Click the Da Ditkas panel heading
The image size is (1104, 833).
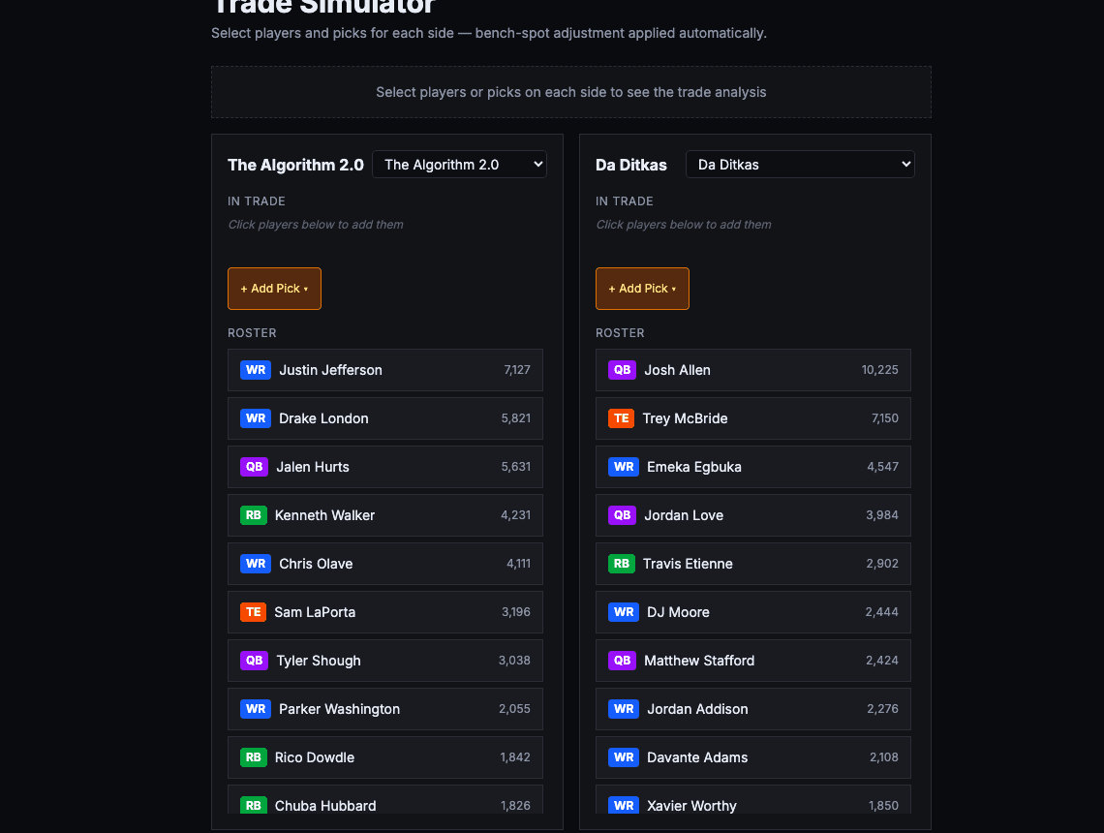[x=630, y=165]
